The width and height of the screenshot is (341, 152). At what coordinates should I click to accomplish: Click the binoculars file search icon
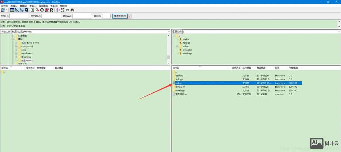72,10
